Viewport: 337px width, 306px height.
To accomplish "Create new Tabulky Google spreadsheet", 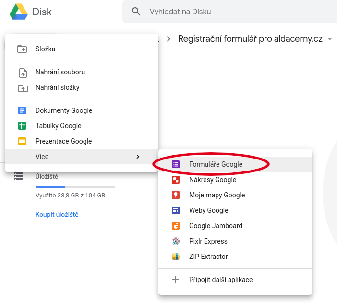I will 82,126.
